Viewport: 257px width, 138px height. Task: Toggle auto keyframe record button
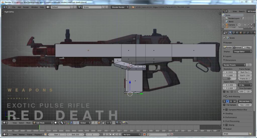pos(144,134)
